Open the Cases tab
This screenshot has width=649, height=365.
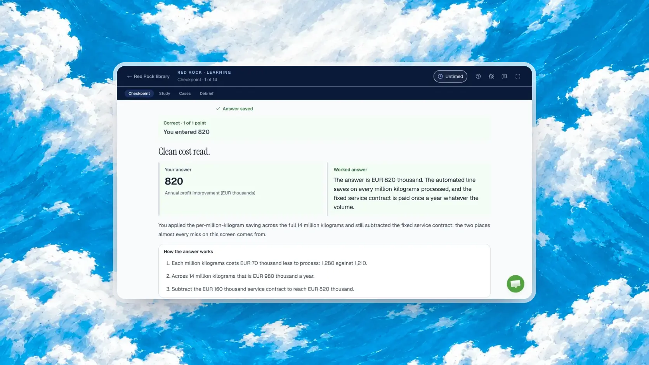pyautogui.click(x=185, y=93)
